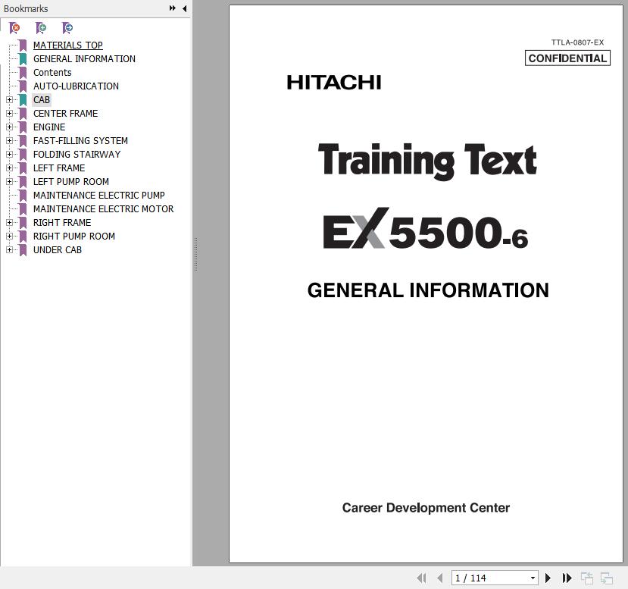Click the add new bookmark icon
This screenshot has height=589, width=628.
[41, 27]
